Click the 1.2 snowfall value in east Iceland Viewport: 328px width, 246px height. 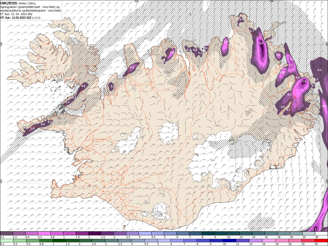point(290,59)
